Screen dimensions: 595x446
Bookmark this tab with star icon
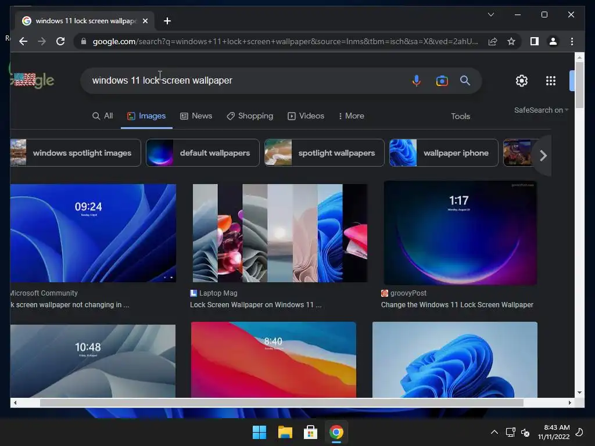[511, 41]
